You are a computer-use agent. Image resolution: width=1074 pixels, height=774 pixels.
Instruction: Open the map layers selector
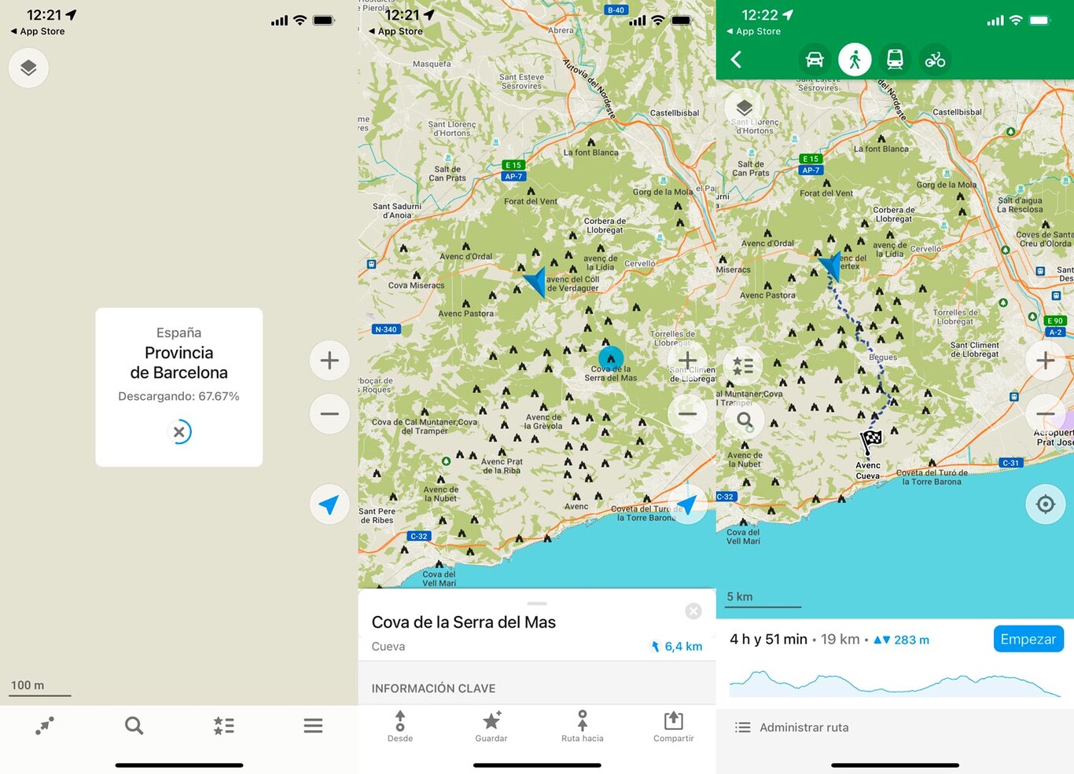tap(28, 68)
